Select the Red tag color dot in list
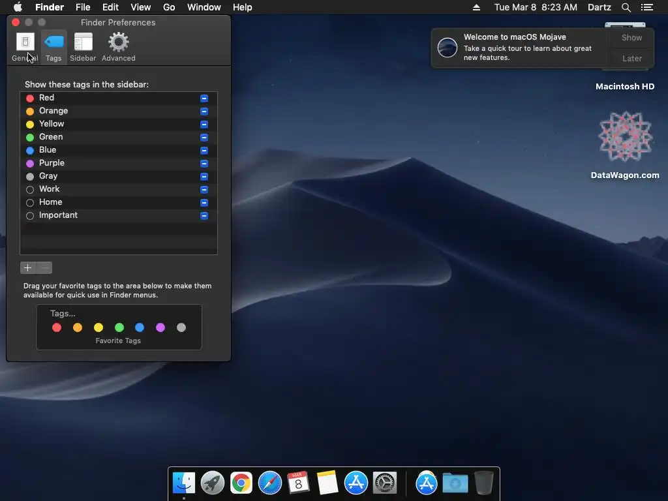 click(x=30, y=98)
